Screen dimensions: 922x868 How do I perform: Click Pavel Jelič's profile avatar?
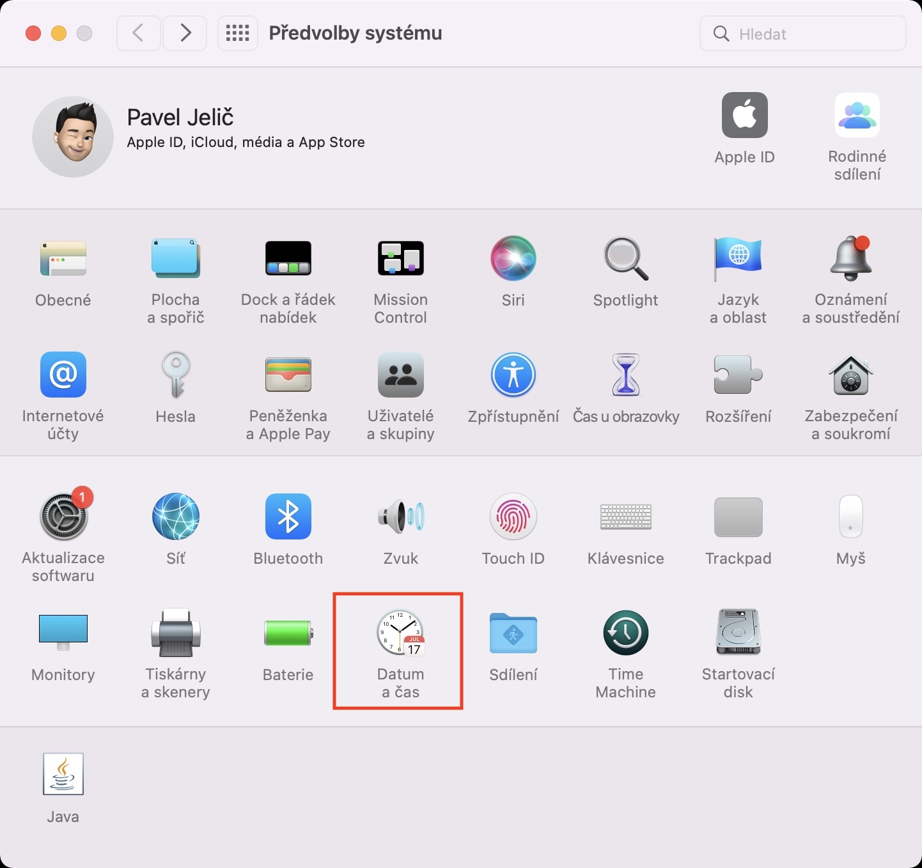pyautogui.click(x=73, y=137)
